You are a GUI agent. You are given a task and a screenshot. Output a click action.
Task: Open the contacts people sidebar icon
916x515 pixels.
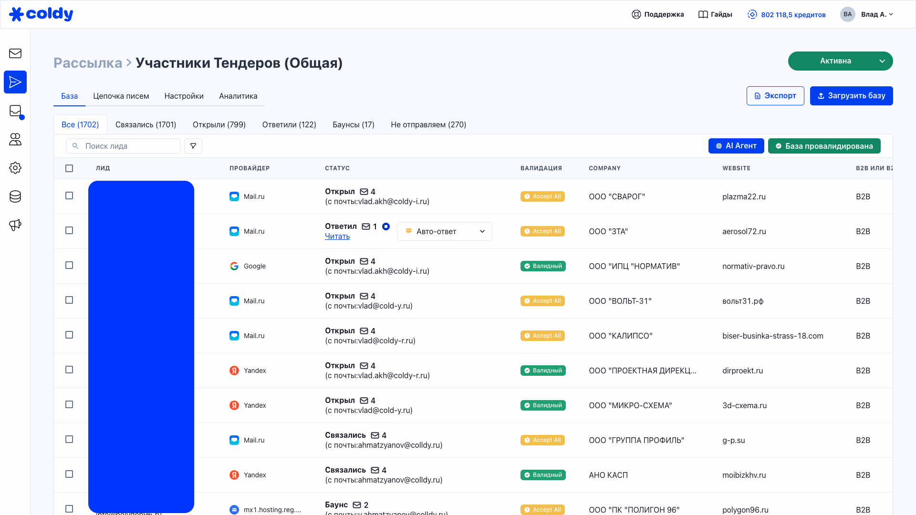(x=15, y=139)
